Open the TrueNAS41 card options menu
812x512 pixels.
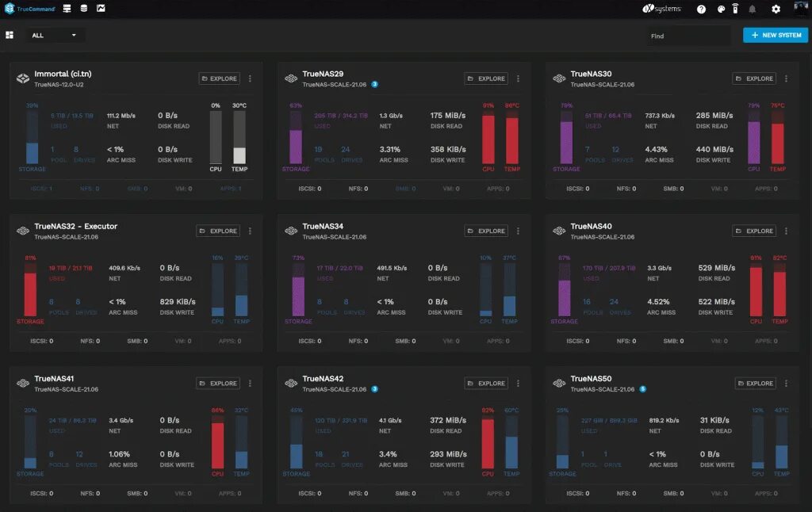250,383
